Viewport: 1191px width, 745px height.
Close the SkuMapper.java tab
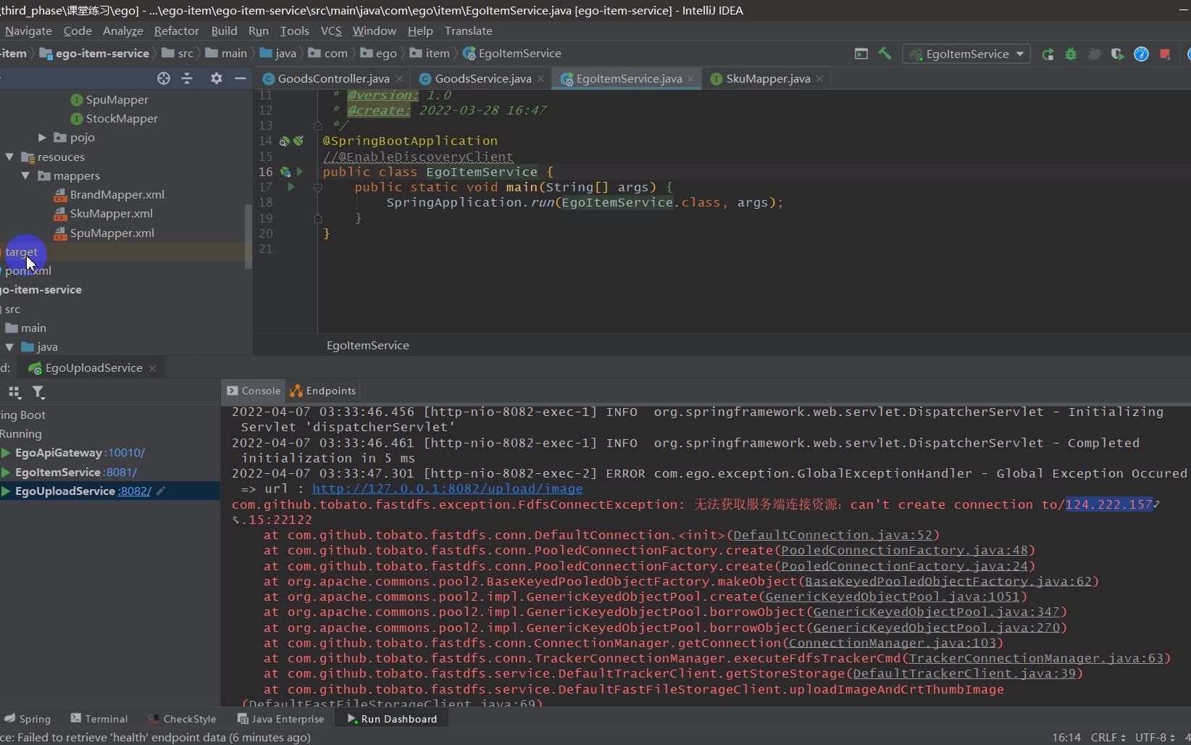click(819, 78)
